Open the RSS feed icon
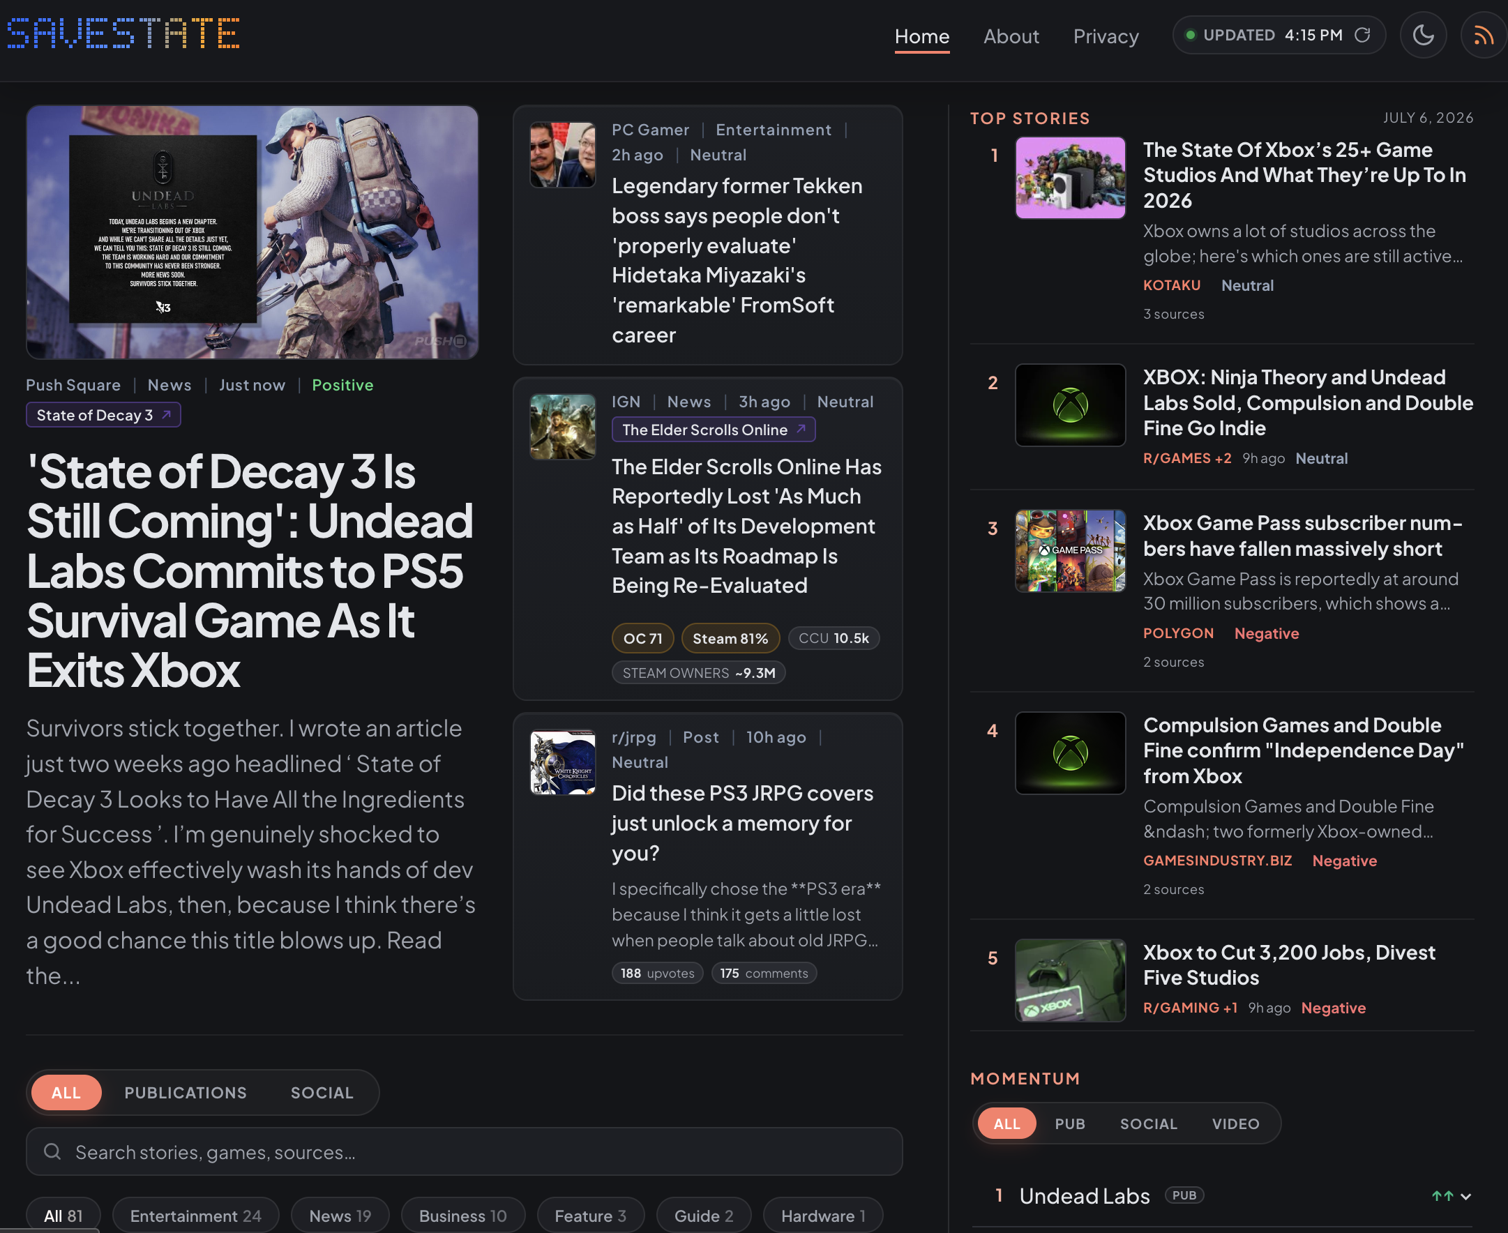This screenshot has width=1508, height=1233. (1483, 35)
